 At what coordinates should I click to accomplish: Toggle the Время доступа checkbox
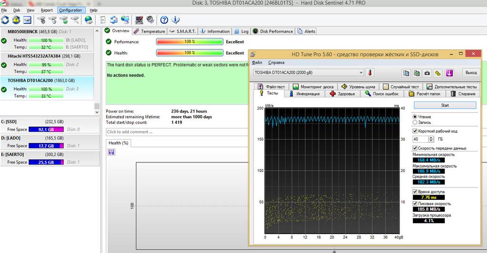(415, 192)
